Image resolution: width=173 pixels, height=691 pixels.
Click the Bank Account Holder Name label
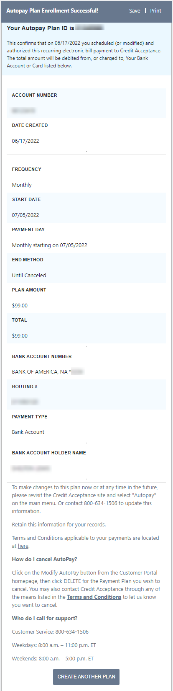[x=49, y=453]
